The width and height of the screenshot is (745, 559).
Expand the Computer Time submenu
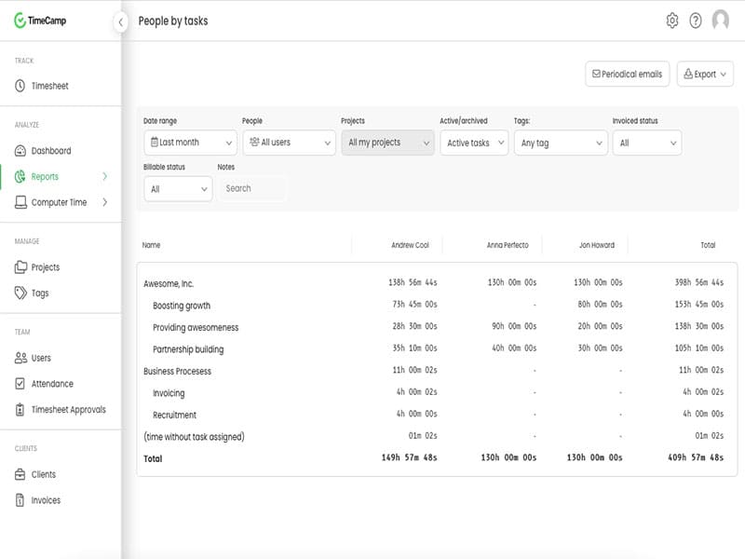tap(104, 202)
